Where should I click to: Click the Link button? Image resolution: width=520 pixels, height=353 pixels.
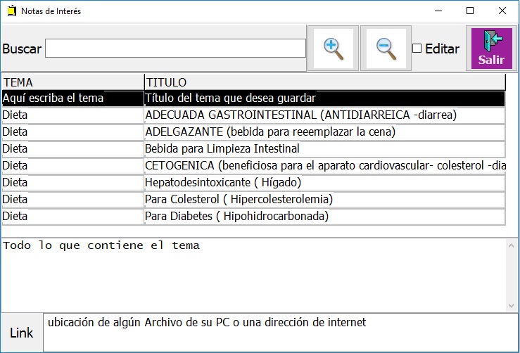(22, 333)
